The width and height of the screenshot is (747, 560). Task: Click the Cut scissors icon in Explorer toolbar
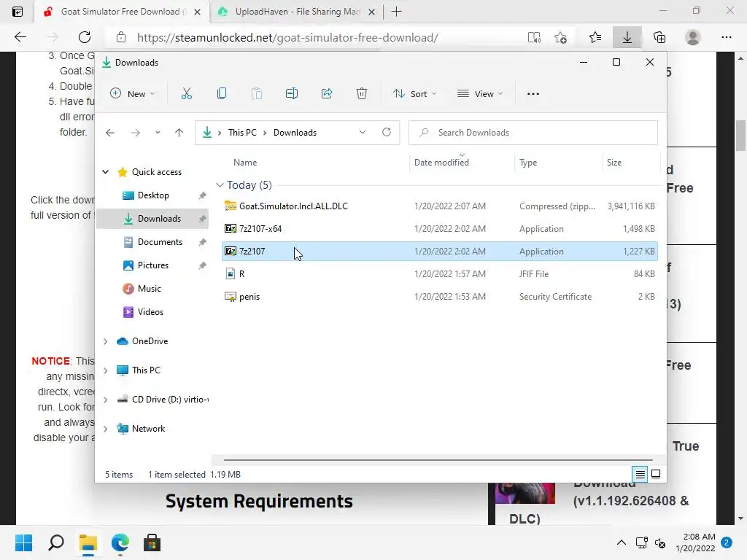[186, 94]
